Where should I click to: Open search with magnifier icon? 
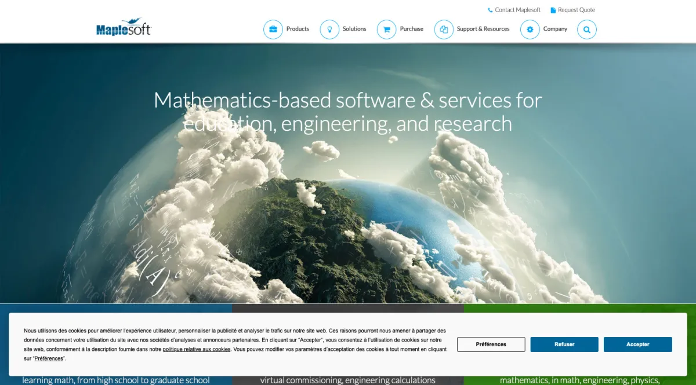point(586,30)
